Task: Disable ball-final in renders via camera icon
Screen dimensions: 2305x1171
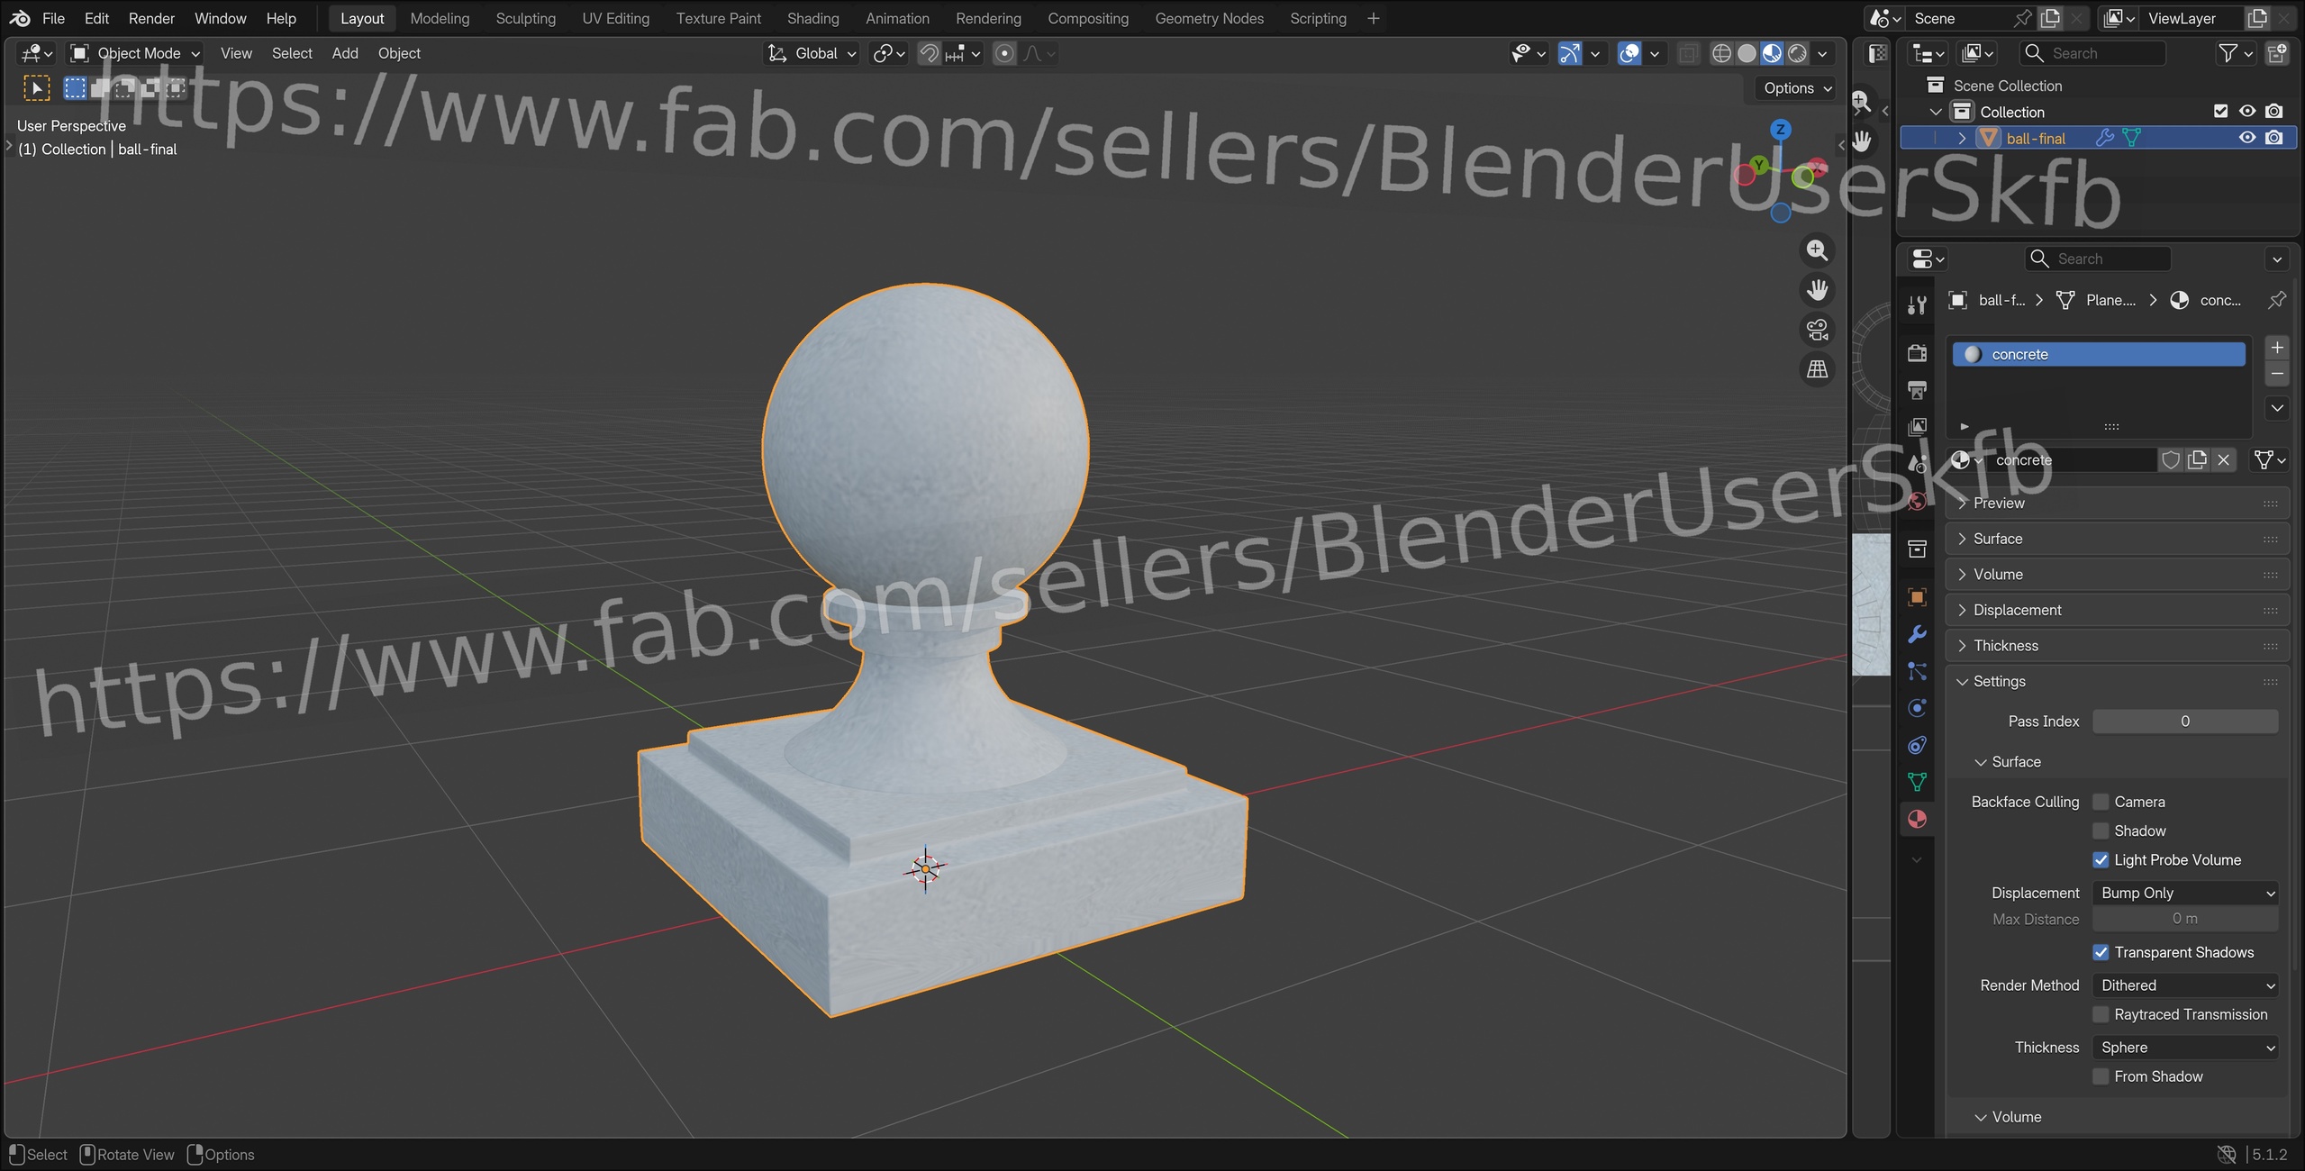Action: coord(2274,138)
